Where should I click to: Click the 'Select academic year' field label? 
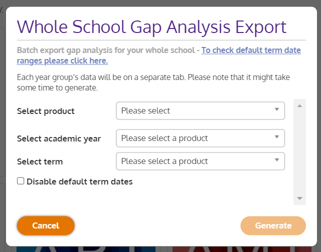tap(58, 138)
